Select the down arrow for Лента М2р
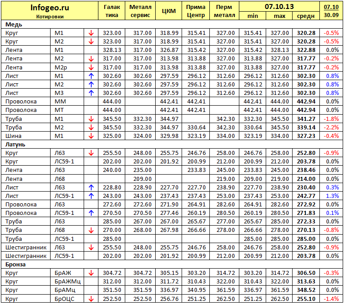This screenshot has width=344, height=304. 91,68
